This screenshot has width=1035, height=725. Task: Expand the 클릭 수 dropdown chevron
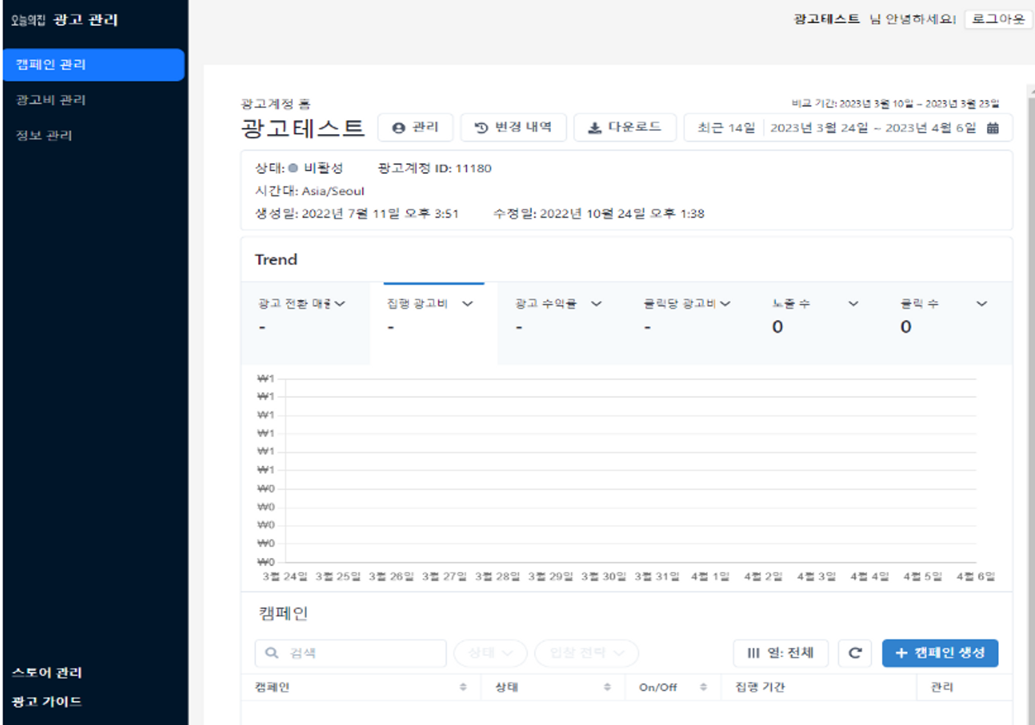click(x=982, y=304)
